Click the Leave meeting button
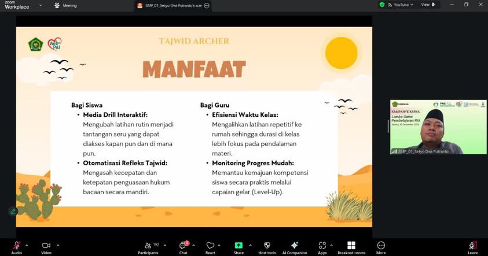This screenshot has height=256, width=488. click(x=473, y=246)
